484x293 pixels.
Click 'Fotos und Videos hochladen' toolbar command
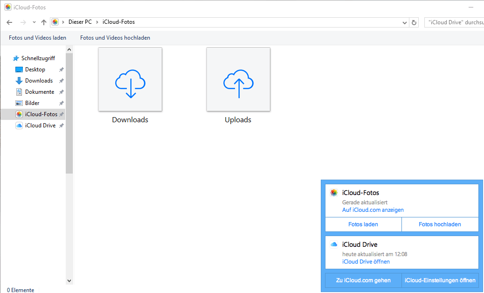(115, 38)
